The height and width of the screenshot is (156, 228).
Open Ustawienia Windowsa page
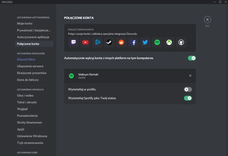pos(34,136)
